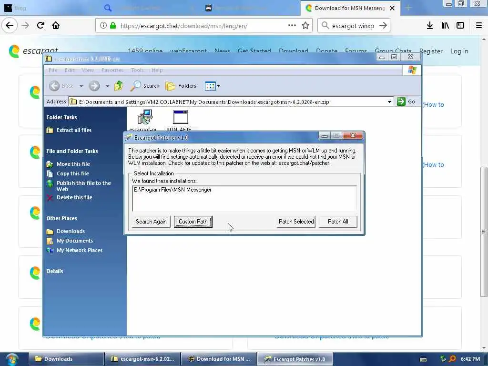
Task: Open Explorer File menu
Action: pyautogui.click(x=53, y=70)
